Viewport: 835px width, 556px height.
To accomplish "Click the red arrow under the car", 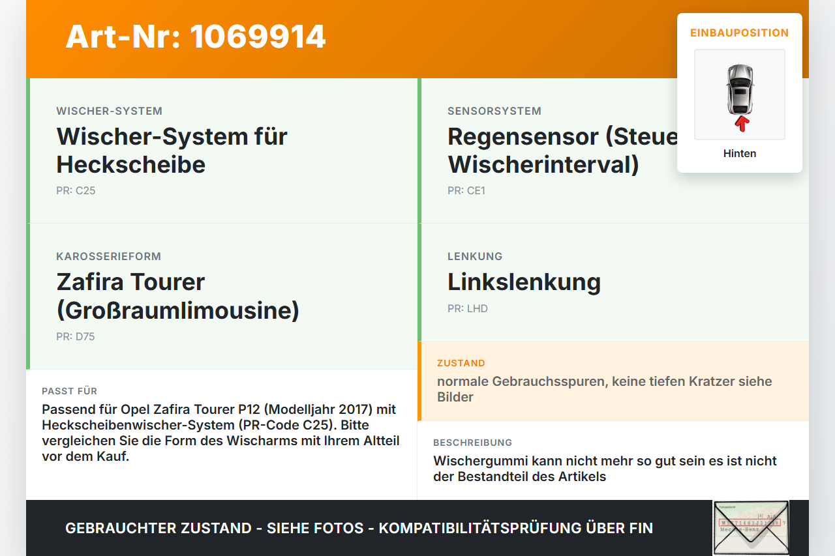I will (x=740, y=123).
